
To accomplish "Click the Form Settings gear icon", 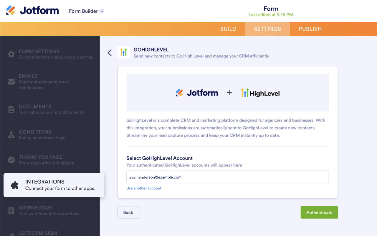I will (11, 54).
